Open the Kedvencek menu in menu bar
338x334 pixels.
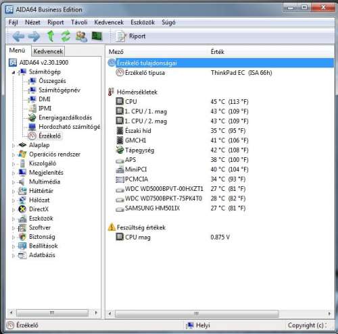tap(109, 22)
